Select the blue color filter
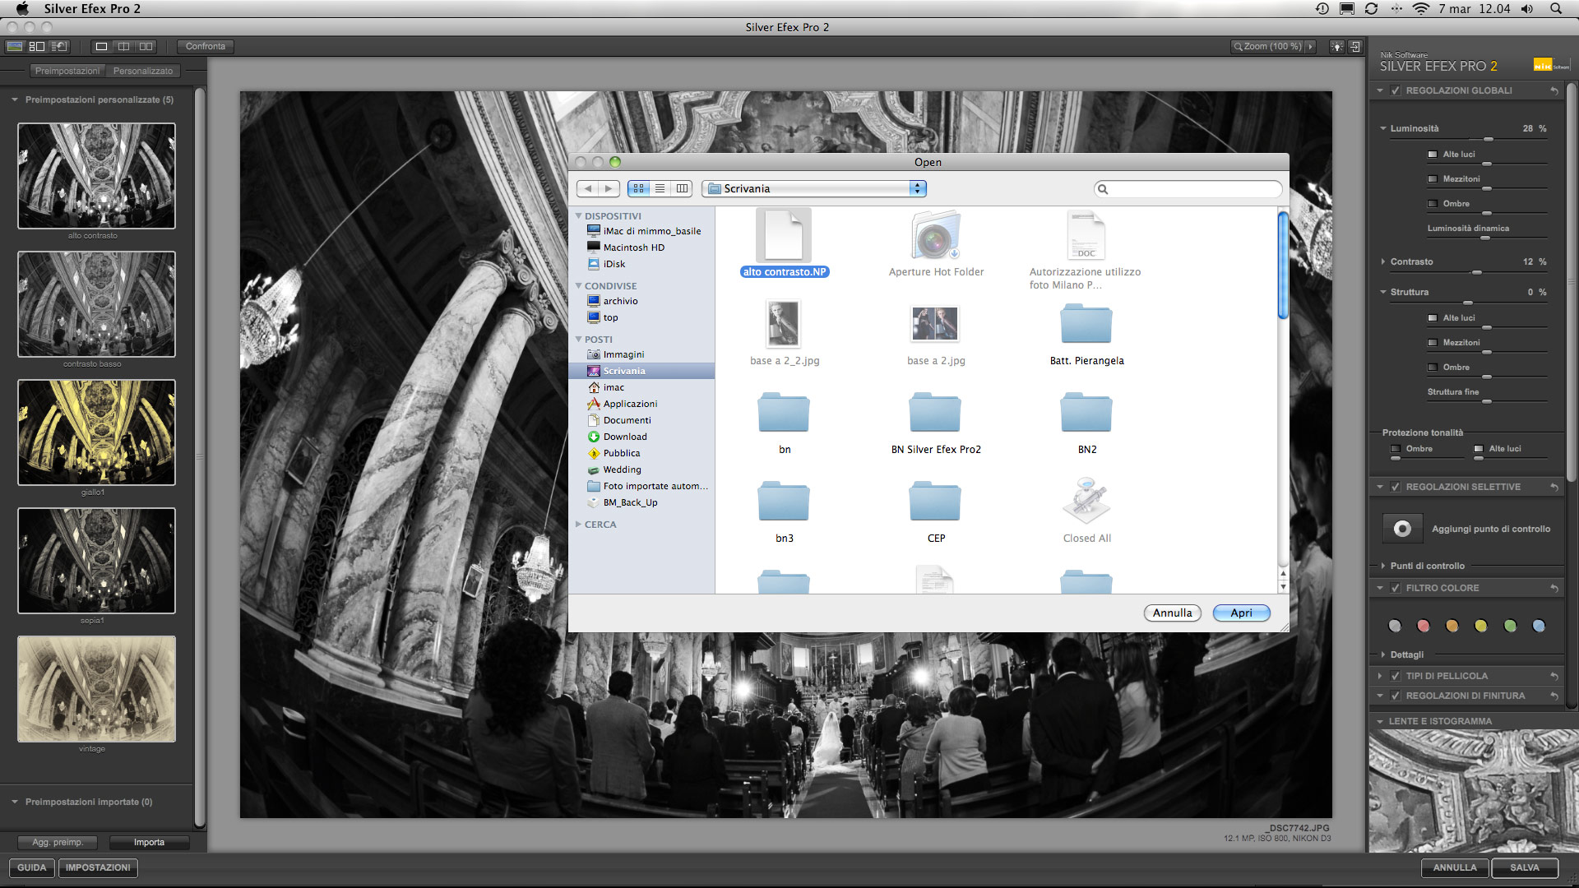 1539,626
